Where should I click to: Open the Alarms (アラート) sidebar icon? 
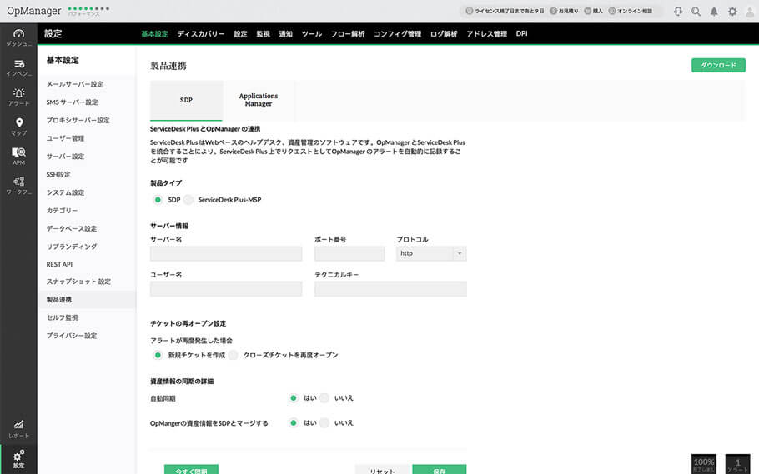pos(18,97)
